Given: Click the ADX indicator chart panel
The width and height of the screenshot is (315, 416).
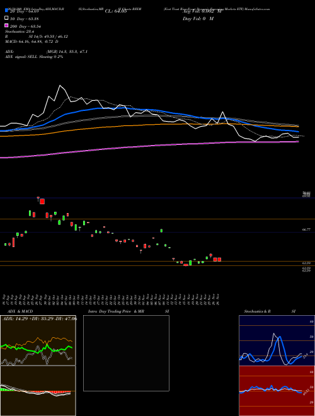Looking at the screenshot, I should click(x=38, y=340).
